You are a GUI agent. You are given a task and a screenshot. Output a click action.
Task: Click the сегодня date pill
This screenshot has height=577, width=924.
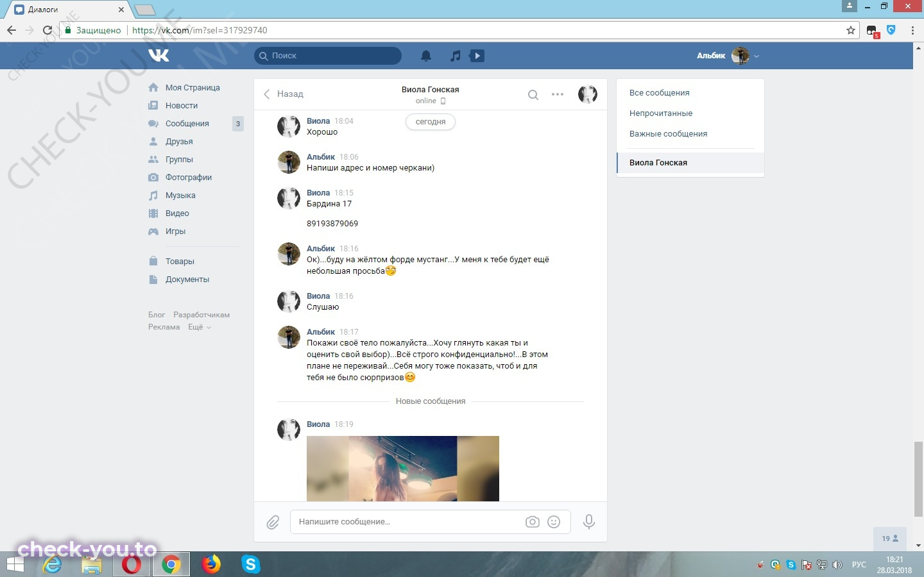coord(431,122)
